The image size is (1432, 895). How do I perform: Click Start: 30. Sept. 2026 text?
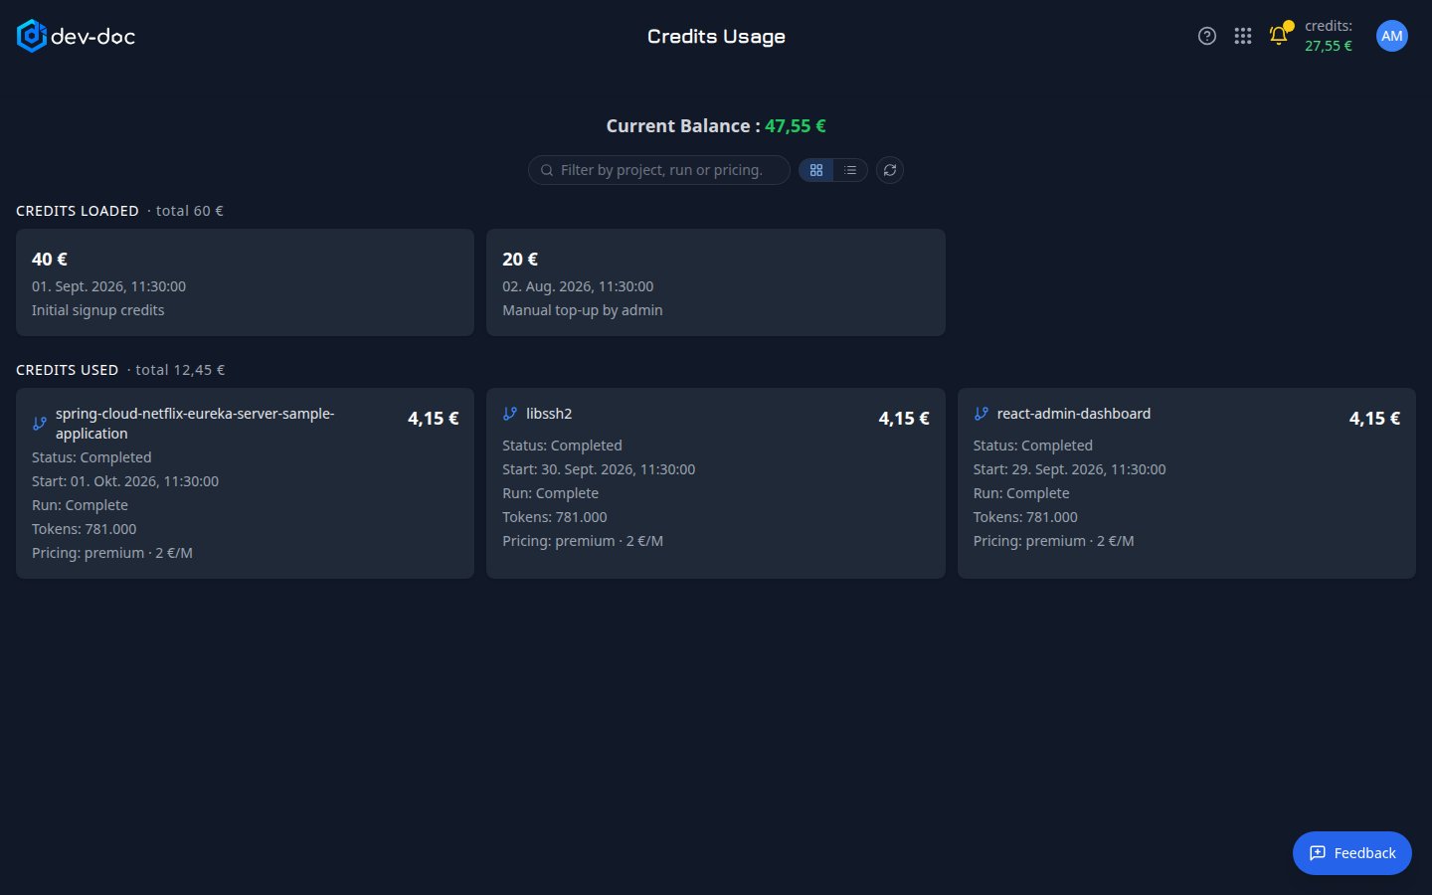[599, 469]
